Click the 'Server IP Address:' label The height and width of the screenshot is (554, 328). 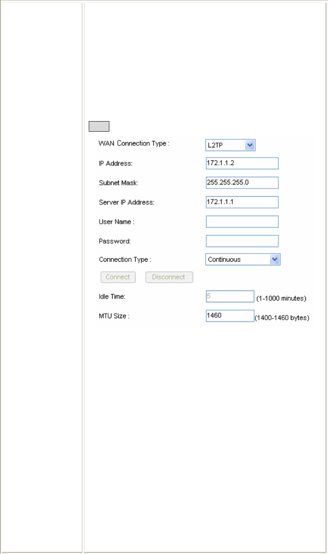click(x=127, y=202)
